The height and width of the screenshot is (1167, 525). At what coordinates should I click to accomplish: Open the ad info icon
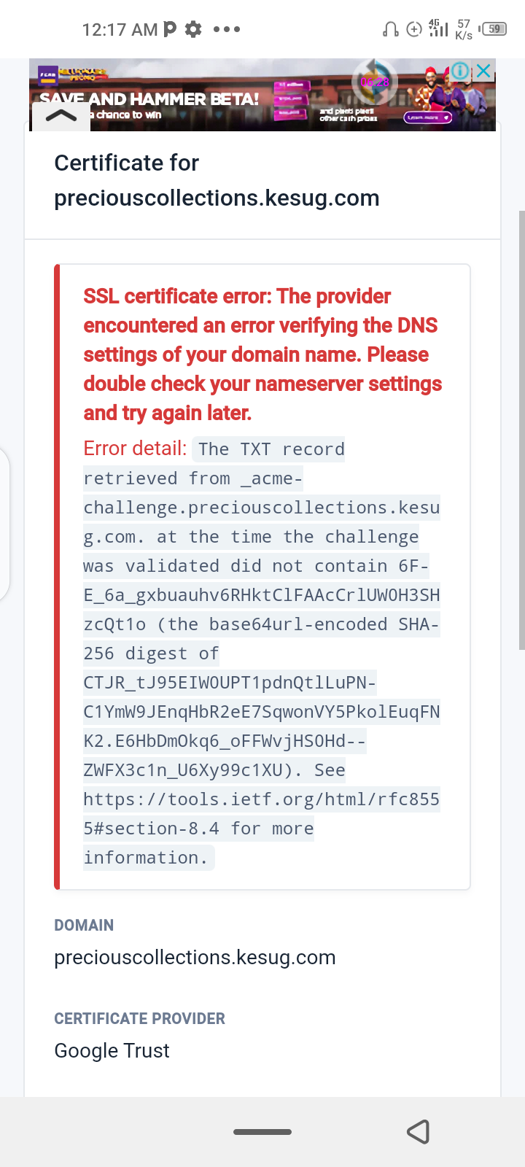460,71
